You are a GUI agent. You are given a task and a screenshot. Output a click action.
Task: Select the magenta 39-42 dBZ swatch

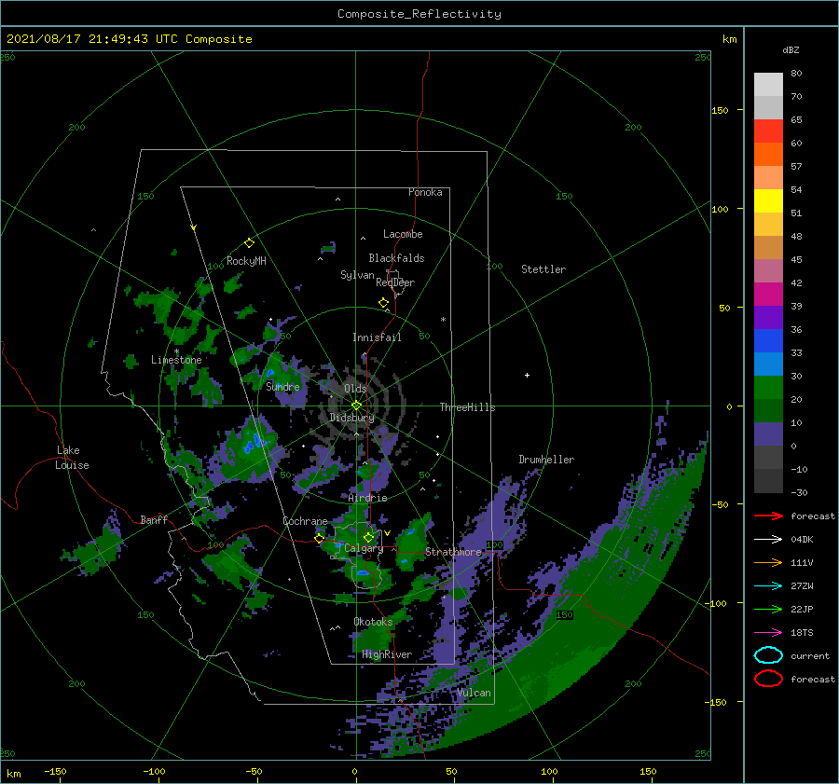(x=768, y=295)
